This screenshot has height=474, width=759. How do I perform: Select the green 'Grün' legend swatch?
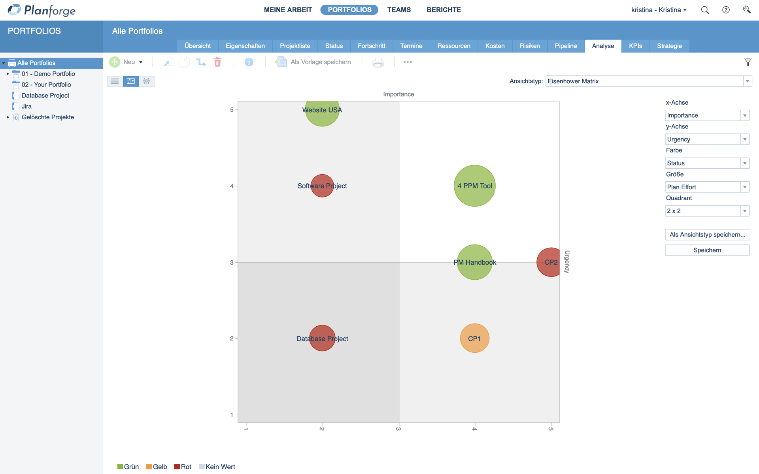[x=120, y=466]
